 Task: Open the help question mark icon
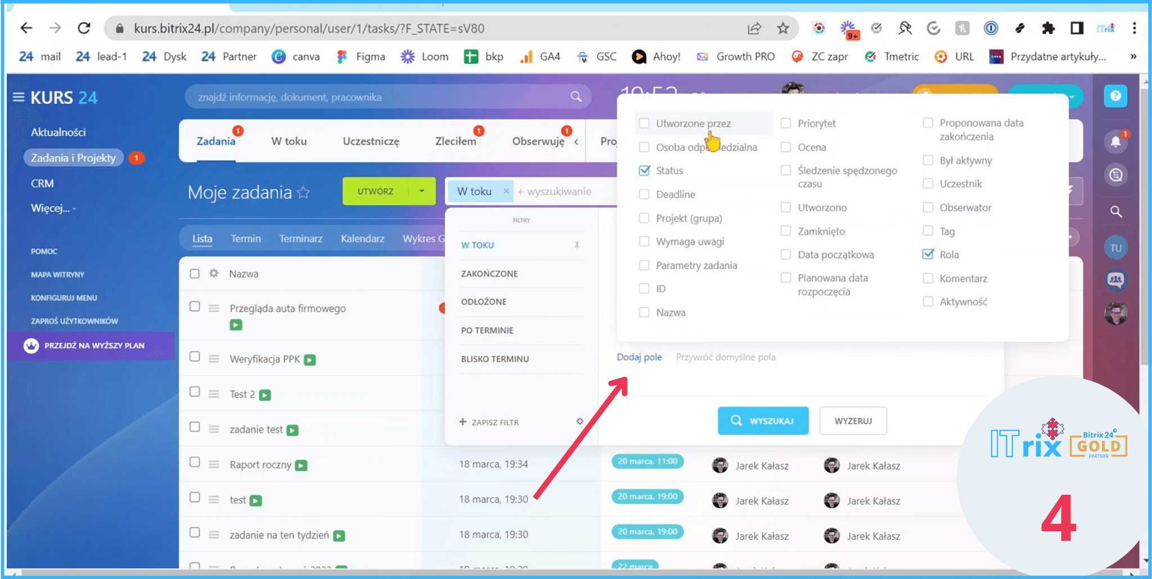[x=1115, y=97]
